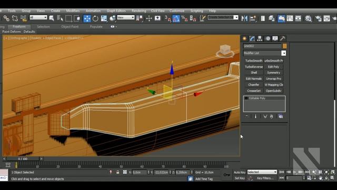Open the Hierarchy command panel tab

(260, 39)
